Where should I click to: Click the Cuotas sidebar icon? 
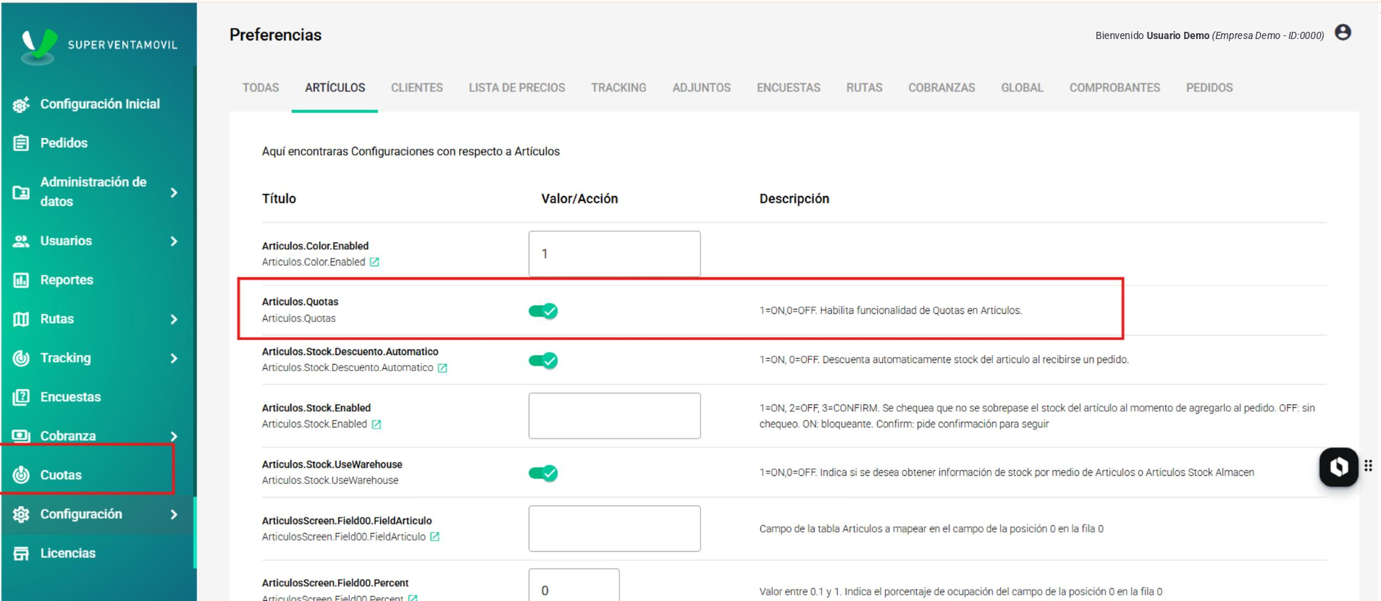point(21,475)
